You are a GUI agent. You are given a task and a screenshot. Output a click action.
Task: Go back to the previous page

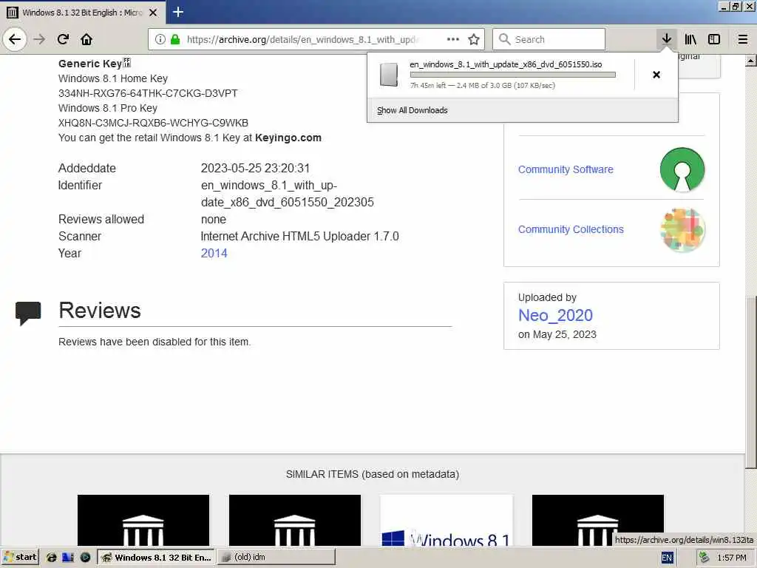click(15, 39)
